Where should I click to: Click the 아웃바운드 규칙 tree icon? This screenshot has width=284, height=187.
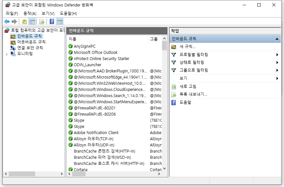point(13,42)
